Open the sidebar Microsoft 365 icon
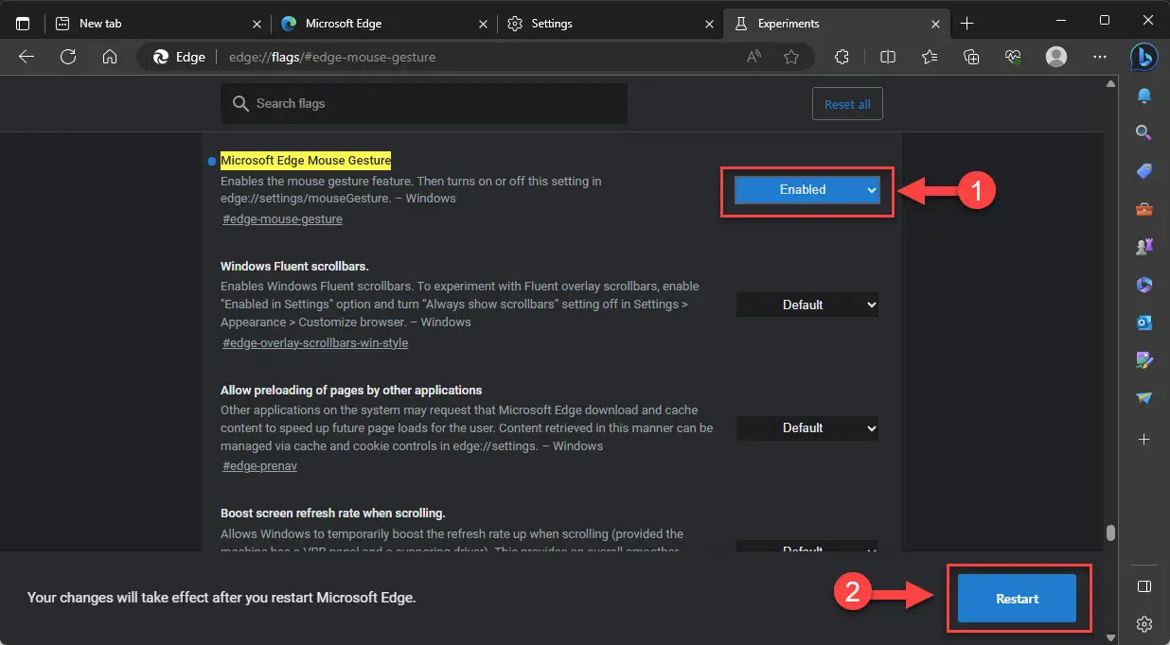This screenshot has height=645, width=1170. [x=1144, y=285]
